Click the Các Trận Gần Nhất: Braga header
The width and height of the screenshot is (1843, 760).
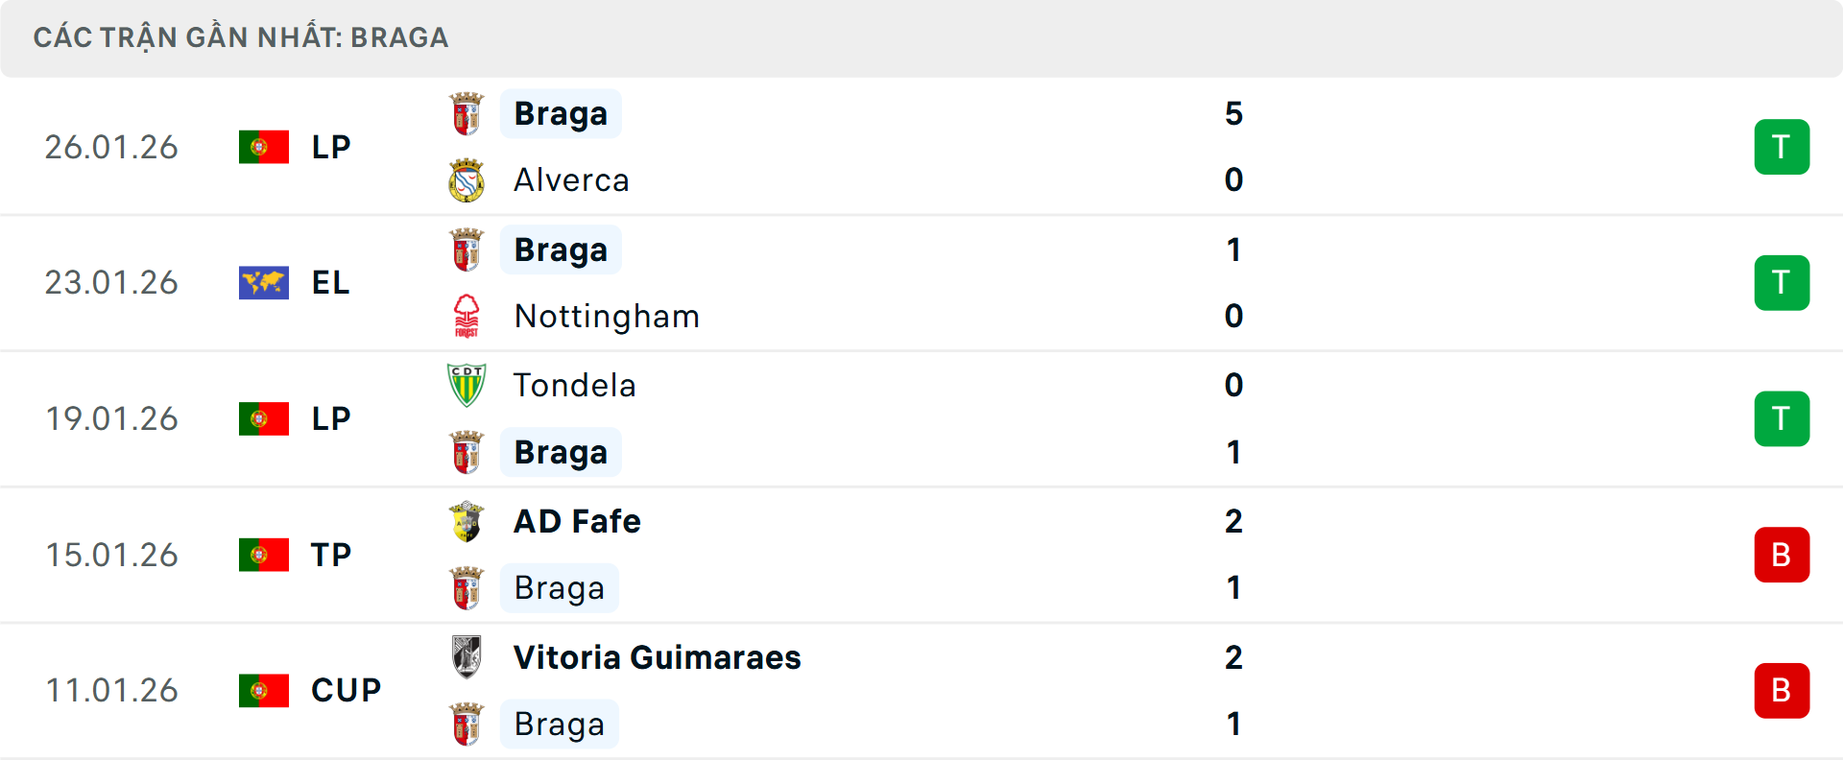[241, 37]
